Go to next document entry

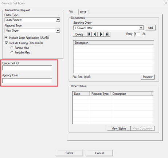[101, 34]
